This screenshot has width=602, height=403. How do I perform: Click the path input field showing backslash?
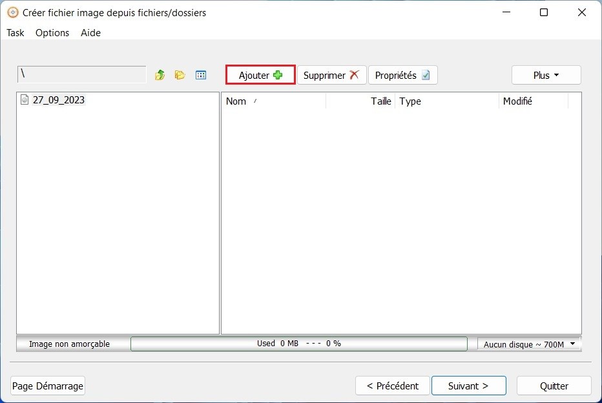81,75
